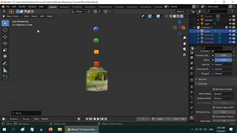Click the outliner filter funnel icon
This screenshot has width=237, height=133.
point(232,11)
